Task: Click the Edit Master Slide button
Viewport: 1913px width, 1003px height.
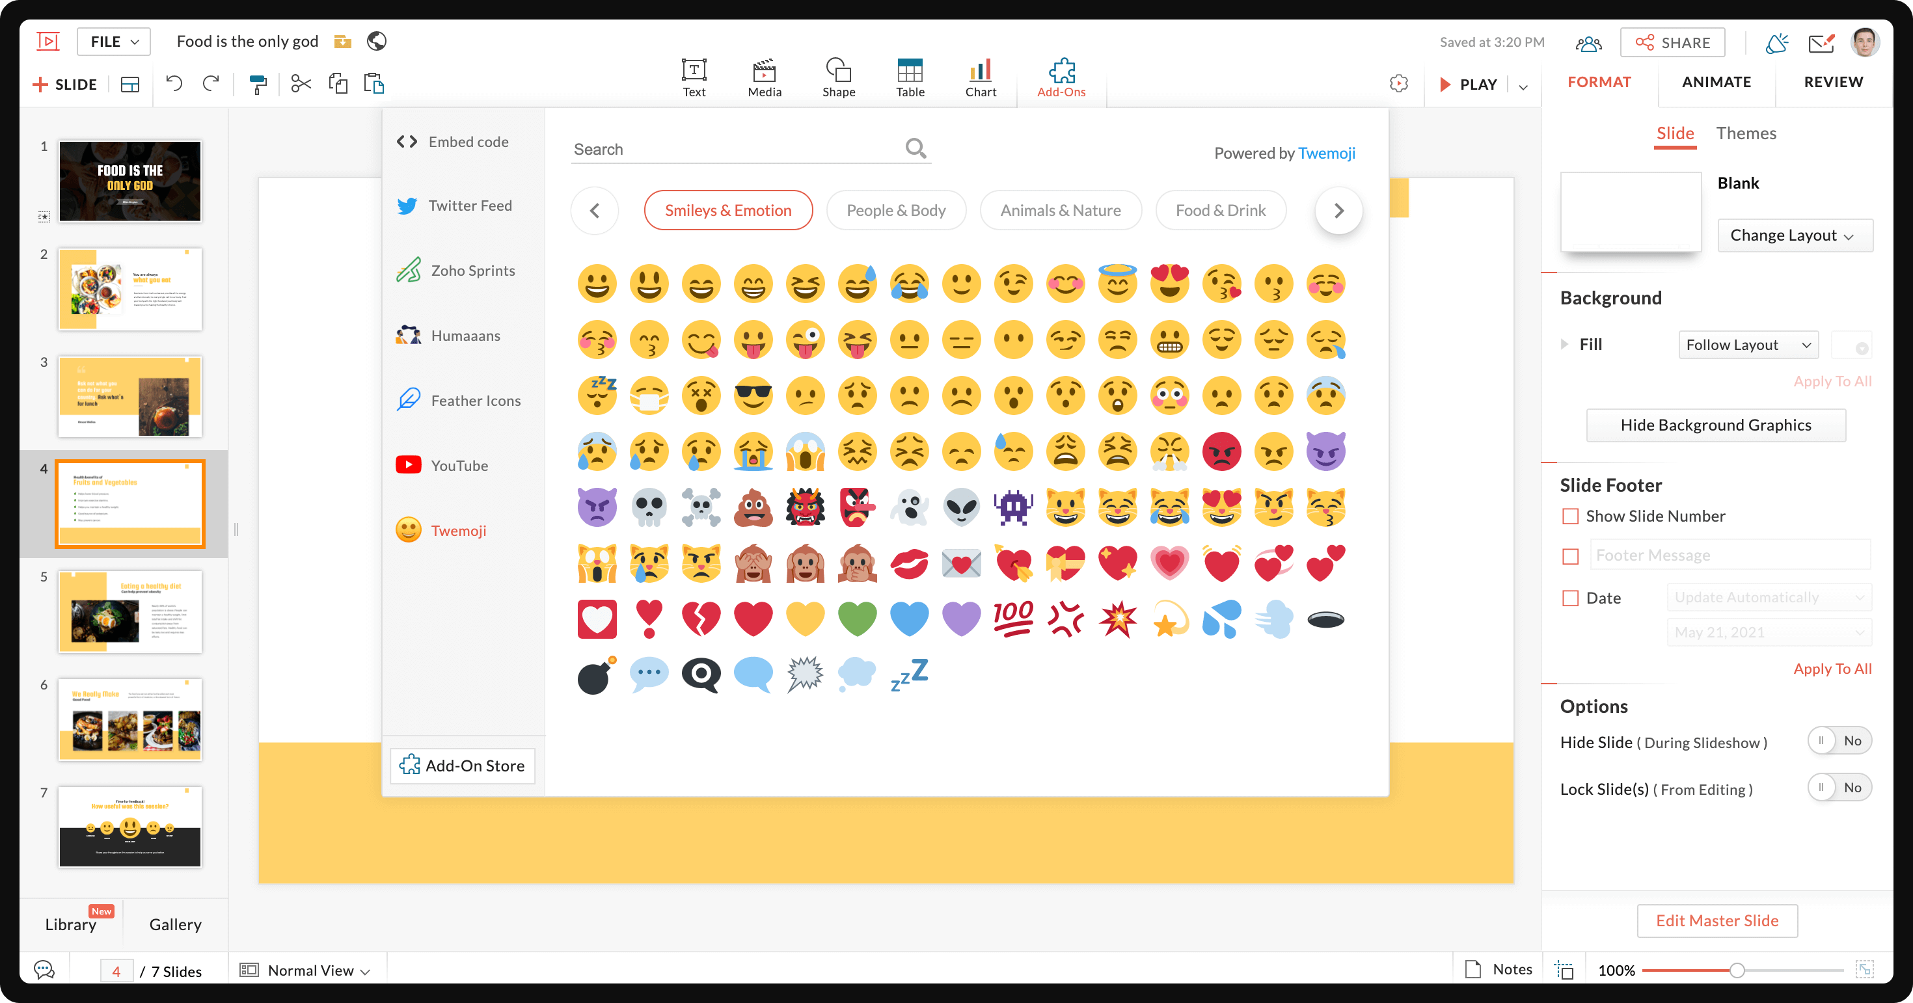Action: [1717, 920]
